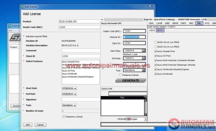Select the 2014 > version tab

160,30
